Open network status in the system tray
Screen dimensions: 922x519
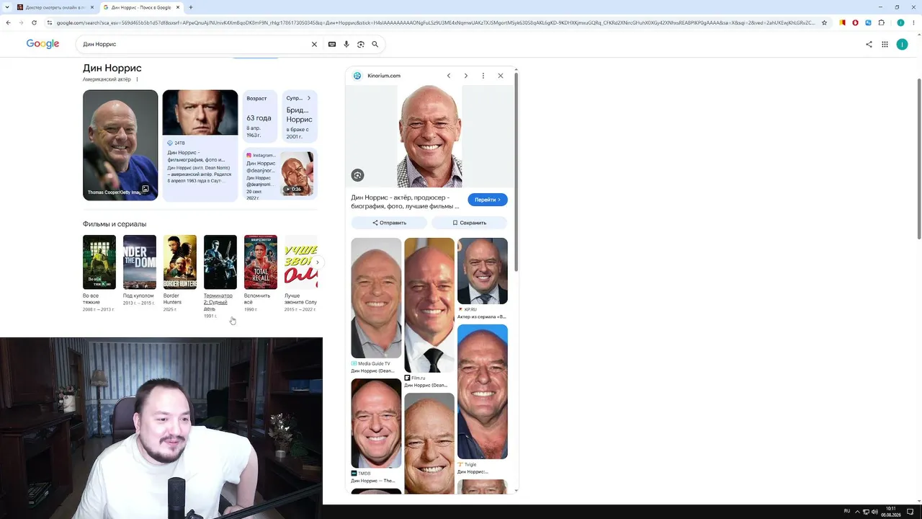coord(866,512)
